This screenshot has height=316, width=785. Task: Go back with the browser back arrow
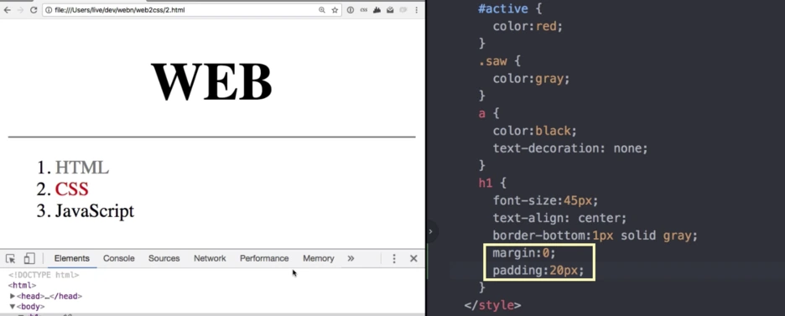(7, 10)
